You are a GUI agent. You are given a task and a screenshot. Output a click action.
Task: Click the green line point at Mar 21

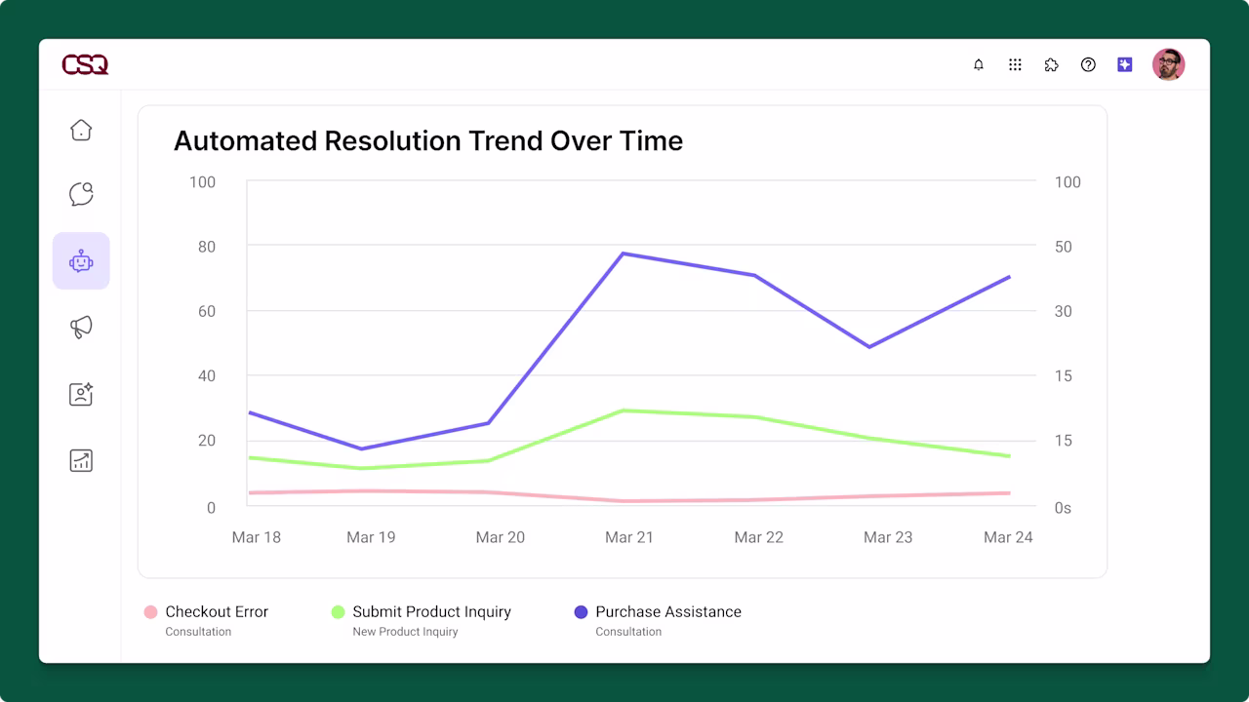tap(623, 410)
